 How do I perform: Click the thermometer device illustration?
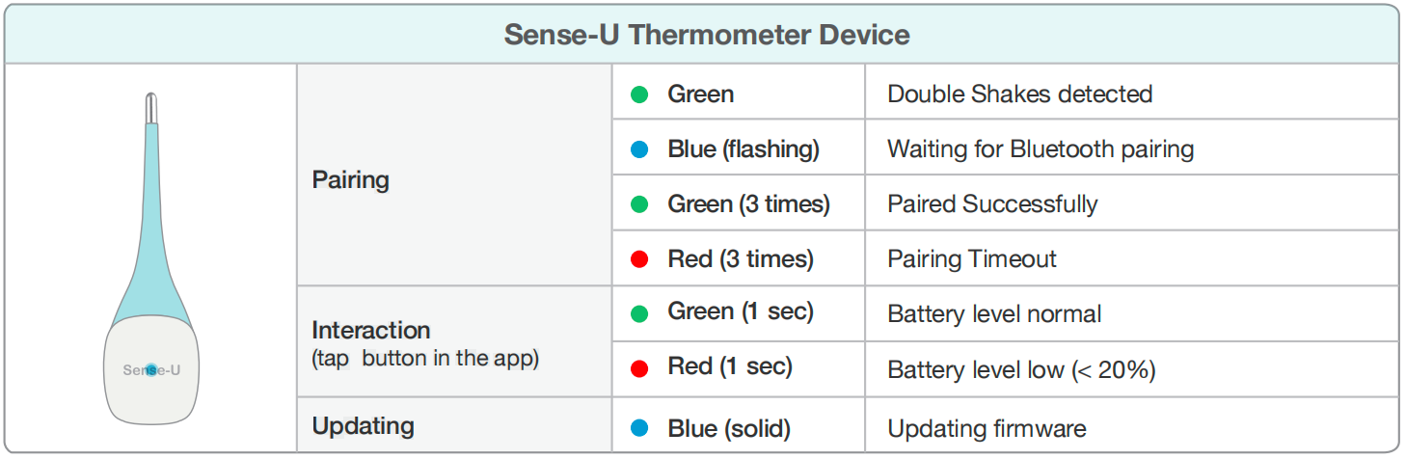pyautogui.click(x=151, y=258)
